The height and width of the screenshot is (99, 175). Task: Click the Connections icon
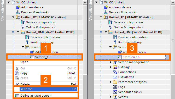coord(115,72)
